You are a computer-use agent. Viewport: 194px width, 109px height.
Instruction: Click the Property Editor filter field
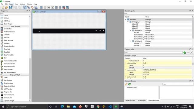153,52
